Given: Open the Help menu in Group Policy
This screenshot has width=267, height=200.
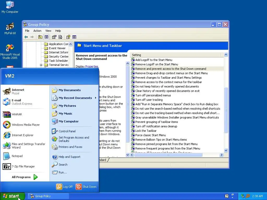Looking at the screenshot, I should coord(58,31).
